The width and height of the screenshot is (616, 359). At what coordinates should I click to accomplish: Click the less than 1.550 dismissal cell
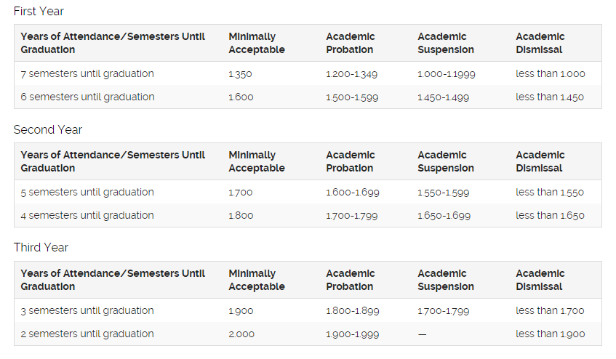click(x=550, y=193)
